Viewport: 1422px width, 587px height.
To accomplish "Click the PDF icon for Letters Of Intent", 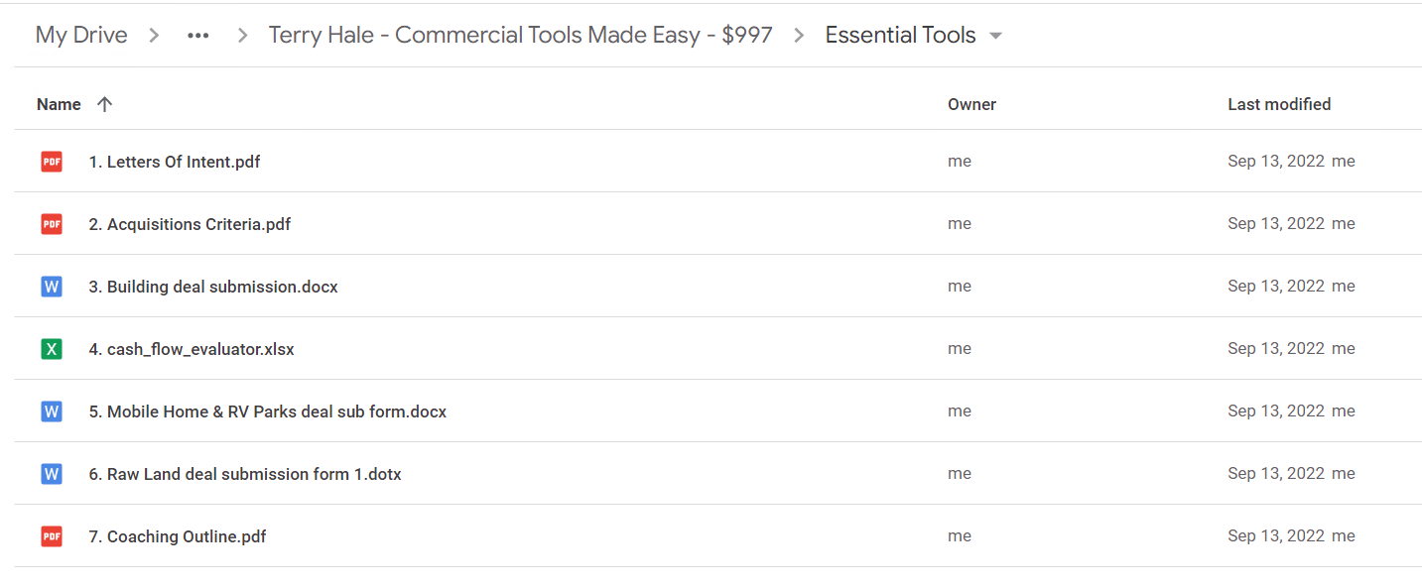I will point(52,161).
